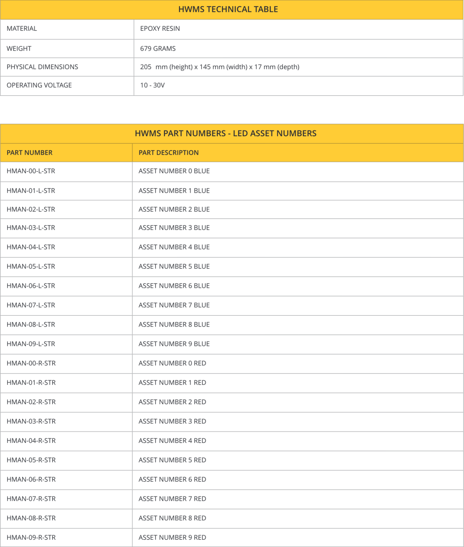Click the HWMS Part Numbers table title
This screenshot has width=464, height=547.
coord(225,133)
